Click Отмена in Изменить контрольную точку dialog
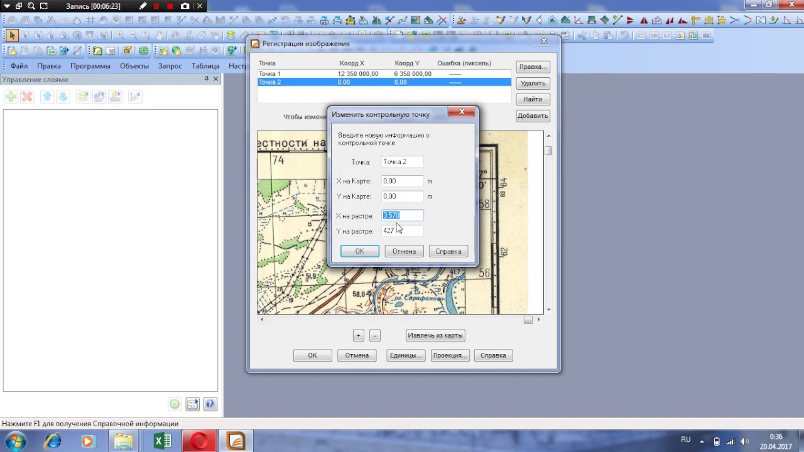 [x=404, y=251]
